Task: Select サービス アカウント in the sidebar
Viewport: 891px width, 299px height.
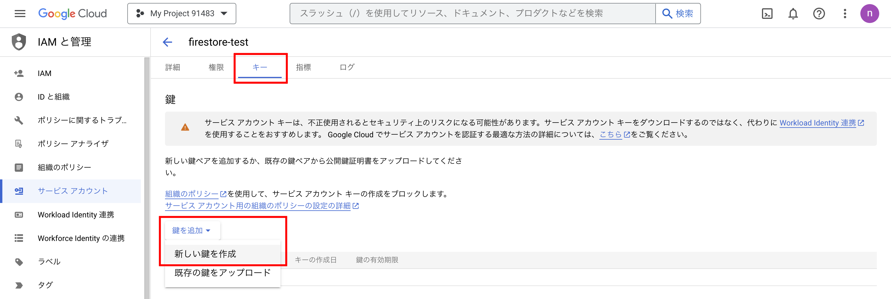Action: click(x=72, y=191)
